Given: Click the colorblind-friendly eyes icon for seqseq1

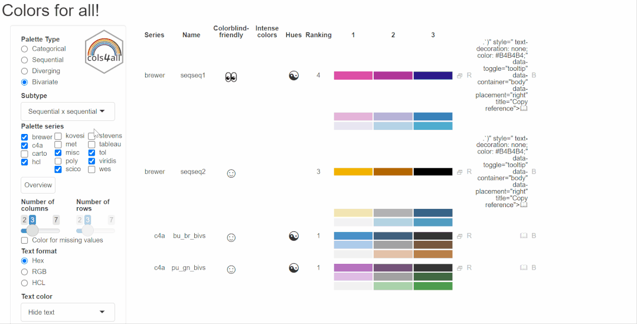Looking at the screenshot, I should click(231, 77).
